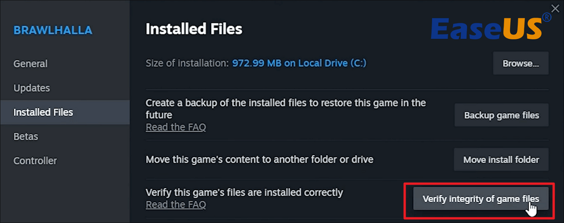Start Verify integrity of game files

pos(480,199)
